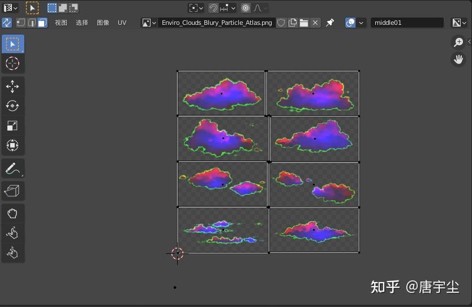Screen dimensions: 472x307
Task: Click the Tweak tool icon in header
Action: pos(32,8)
